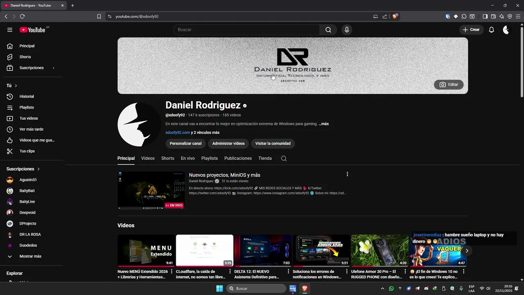Switch to the Videos tab

pos(148,158)
